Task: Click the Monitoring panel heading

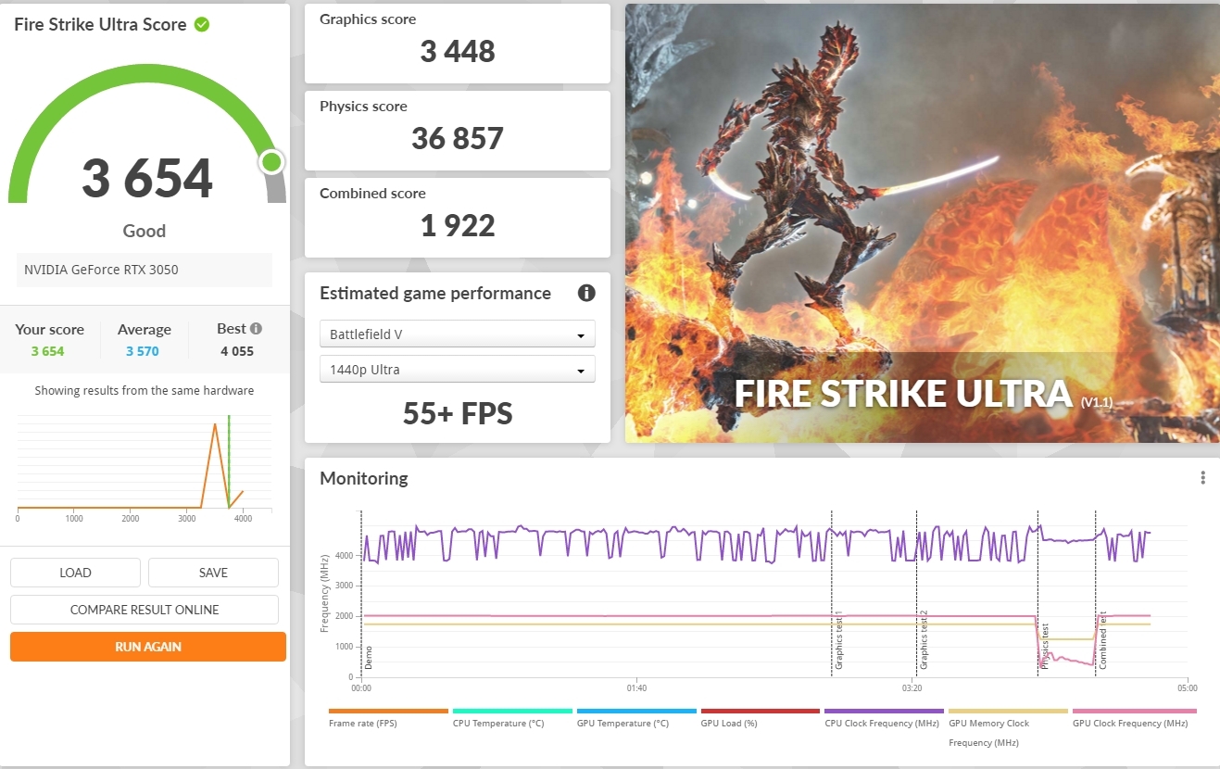Action: tap(364, 478)
